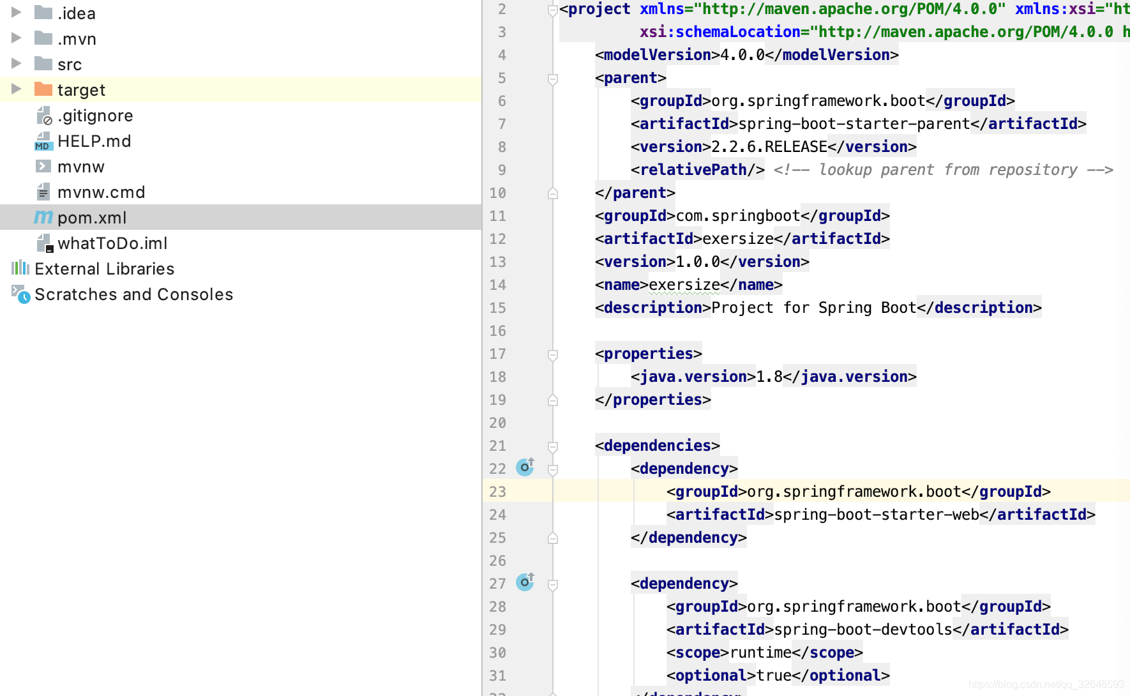Click spring-boot-starter-parent artifactId text
Image resolution: width=1130 pixels, height=696 pixels.
(x=854, y=124)
